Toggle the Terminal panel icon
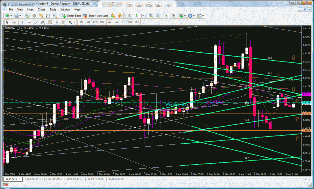The image size is (314, 189). [x=48, y=16]
